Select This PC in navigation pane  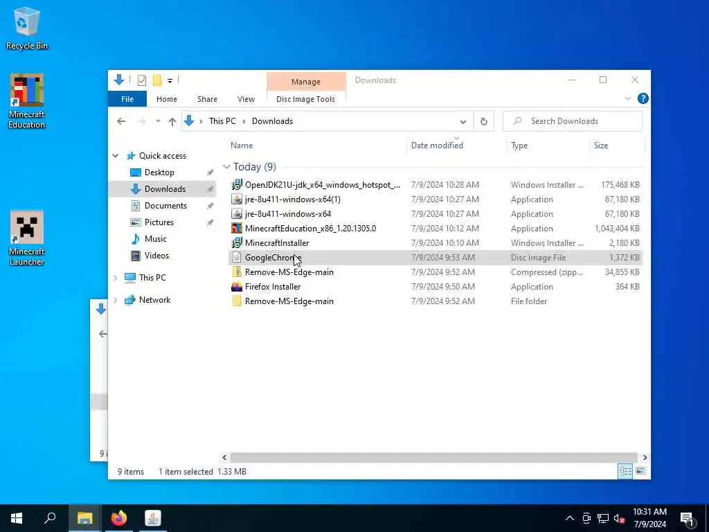click(x=152, y=277)
